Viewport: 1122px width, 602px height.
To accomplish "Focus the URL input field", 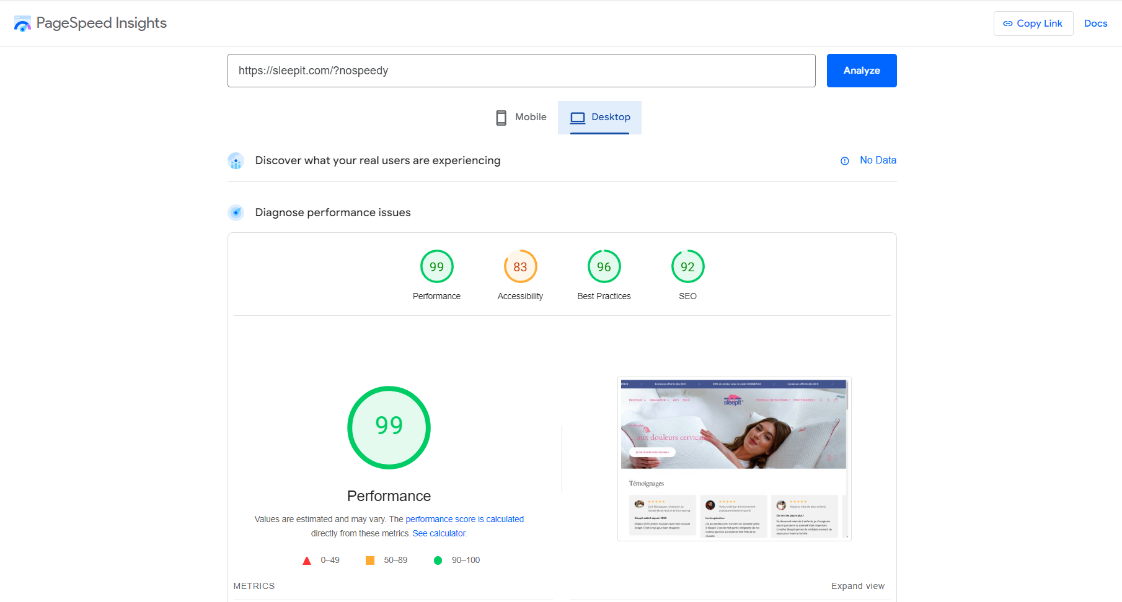I will pyautogui.click(x=521, y=71).
